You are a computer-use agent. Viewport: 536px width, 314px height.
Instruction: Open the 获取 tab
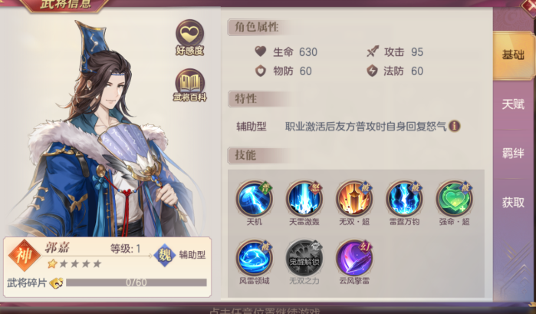(x=513, y=203)
